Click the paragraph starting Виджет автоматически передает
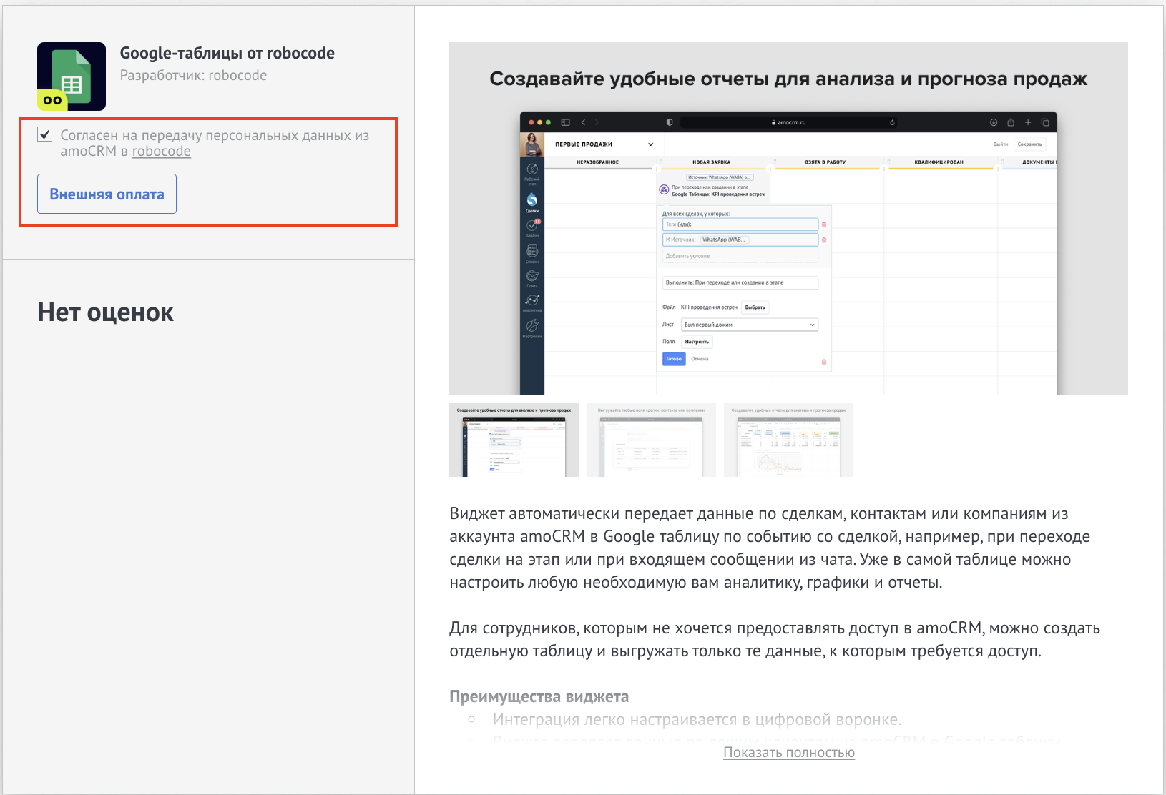Screen dimensions: 1166x795 (770, 548)
